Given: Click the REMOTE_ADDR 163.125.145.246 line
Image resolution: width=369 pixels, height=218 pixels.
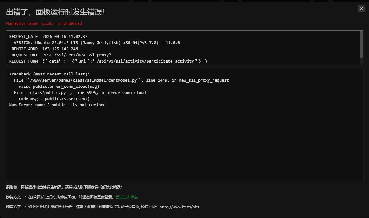Looking at the screenshot, I should click(45, 49).
